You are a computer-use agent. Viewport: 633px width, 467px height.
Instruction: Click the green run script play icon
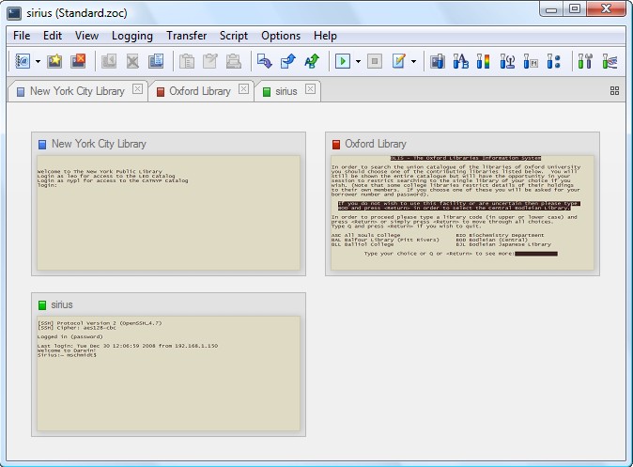coord(343,61)
